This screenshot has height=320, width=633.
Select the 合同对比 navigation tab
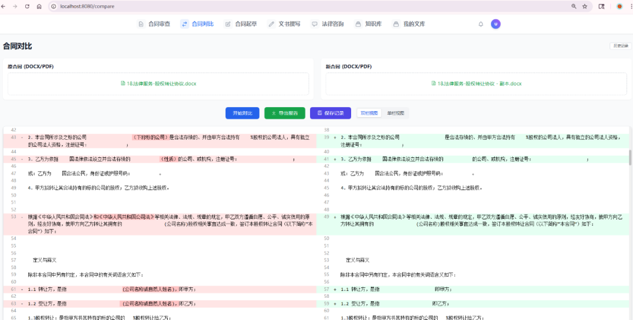tap(198, 24)
